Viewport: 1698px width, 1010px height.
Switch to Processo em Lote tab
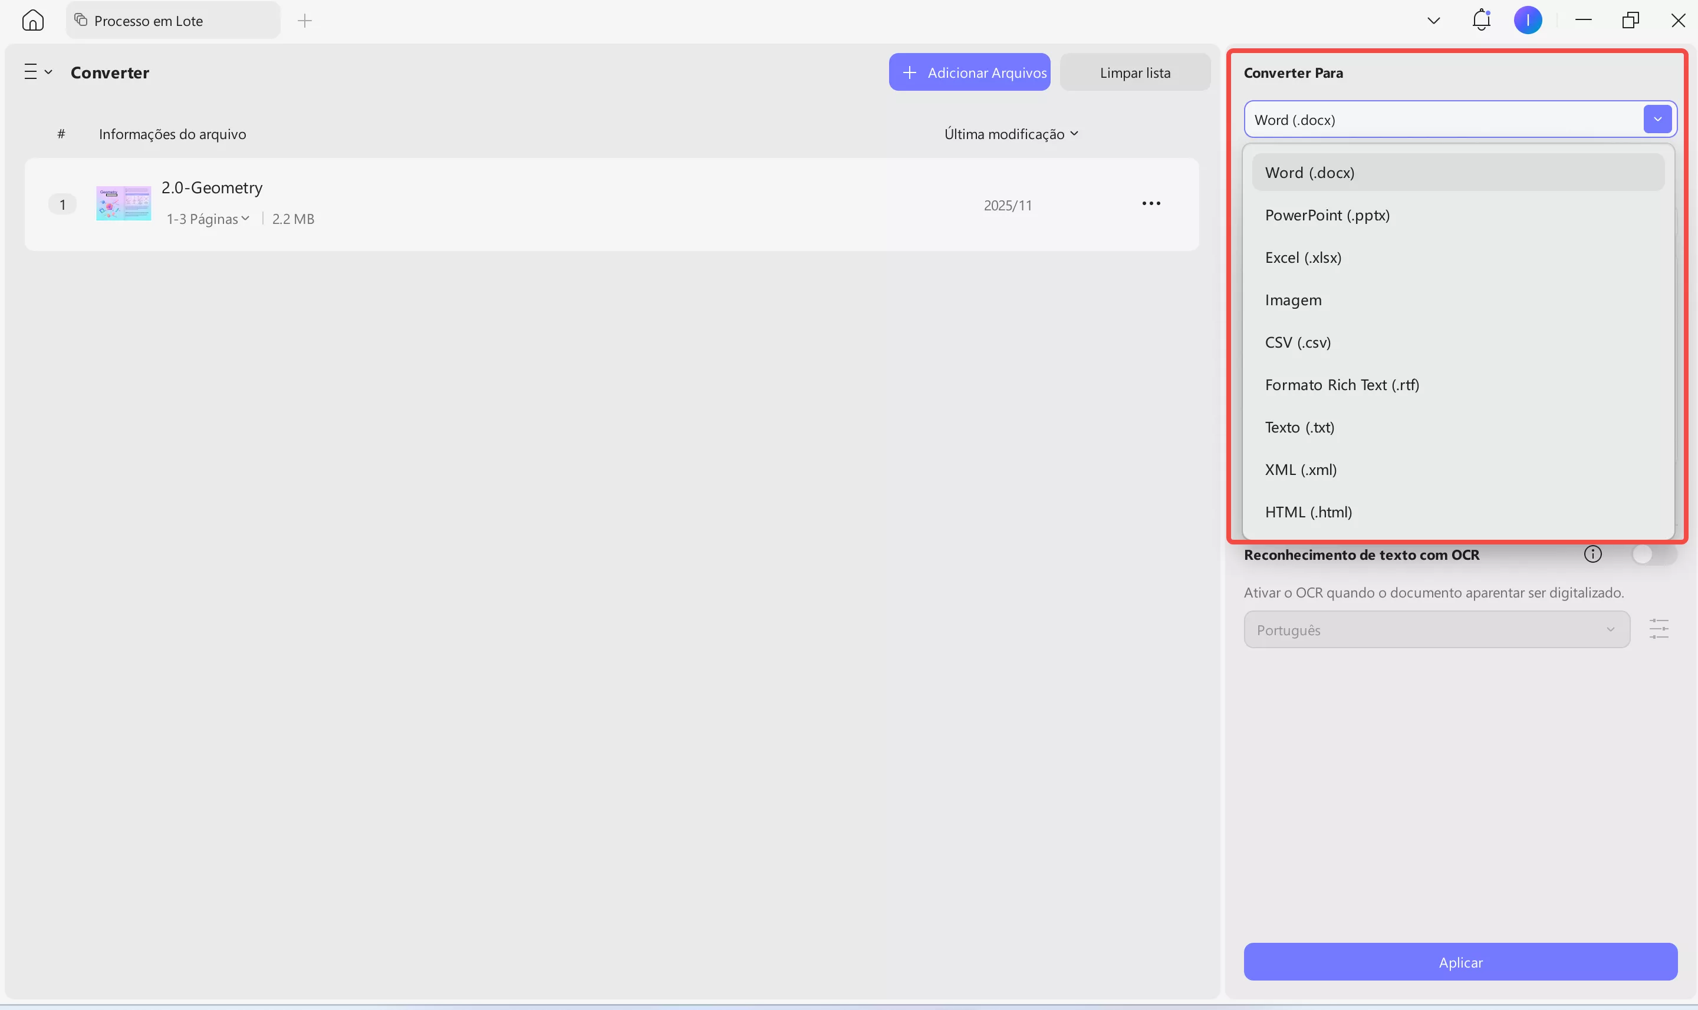click(149, 21)
